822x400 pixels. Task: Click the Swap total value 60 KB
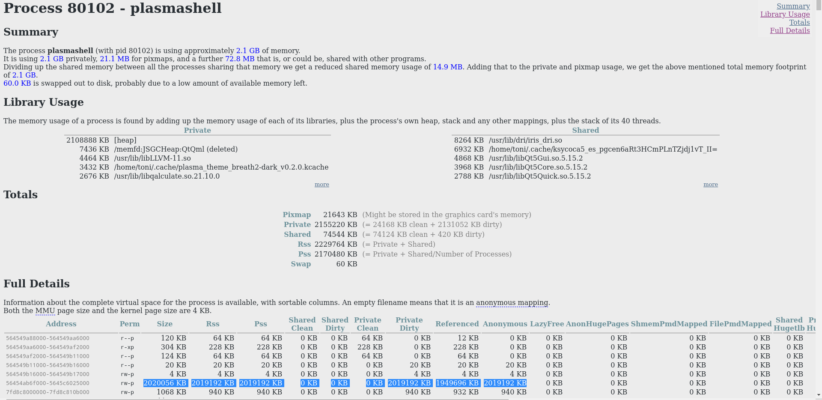coord(346,264)
